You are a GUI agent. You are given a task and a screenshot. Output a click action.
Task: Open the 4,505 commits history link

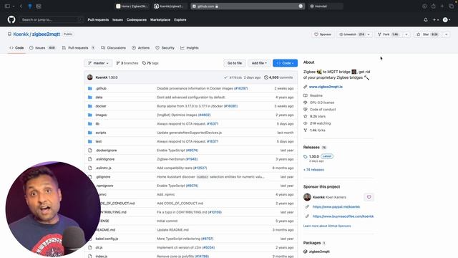(x=278, y=77)
